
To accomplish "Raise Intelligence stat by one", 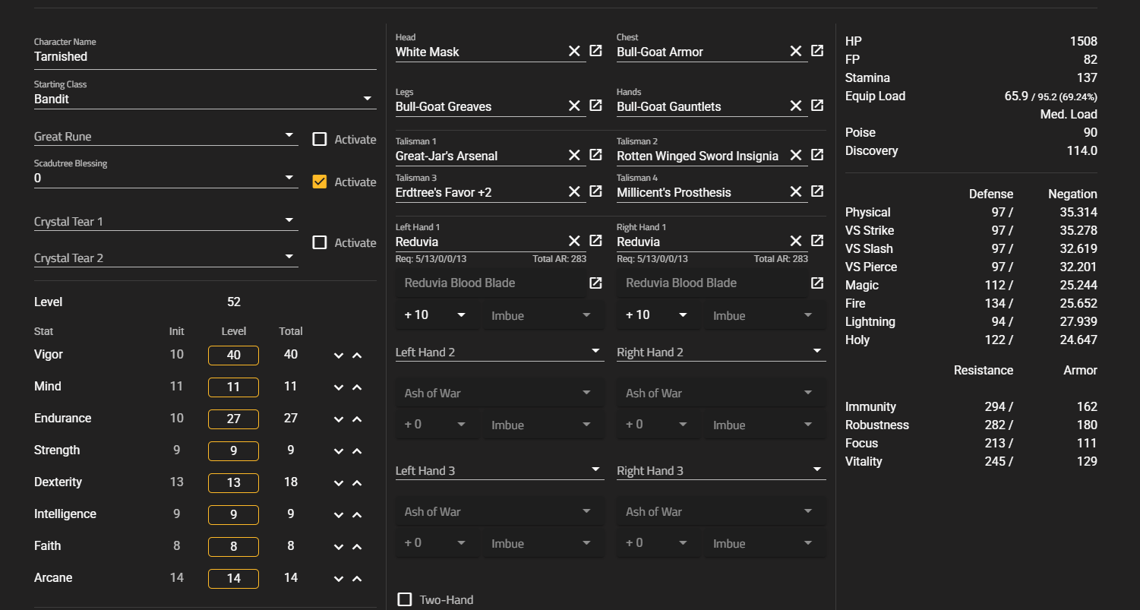I will [x=357, y=515].
